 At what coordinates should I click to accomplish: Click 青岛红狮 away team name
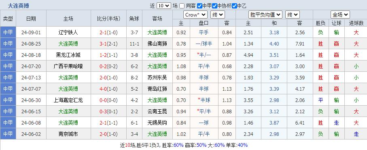click(x=157, y=89)
